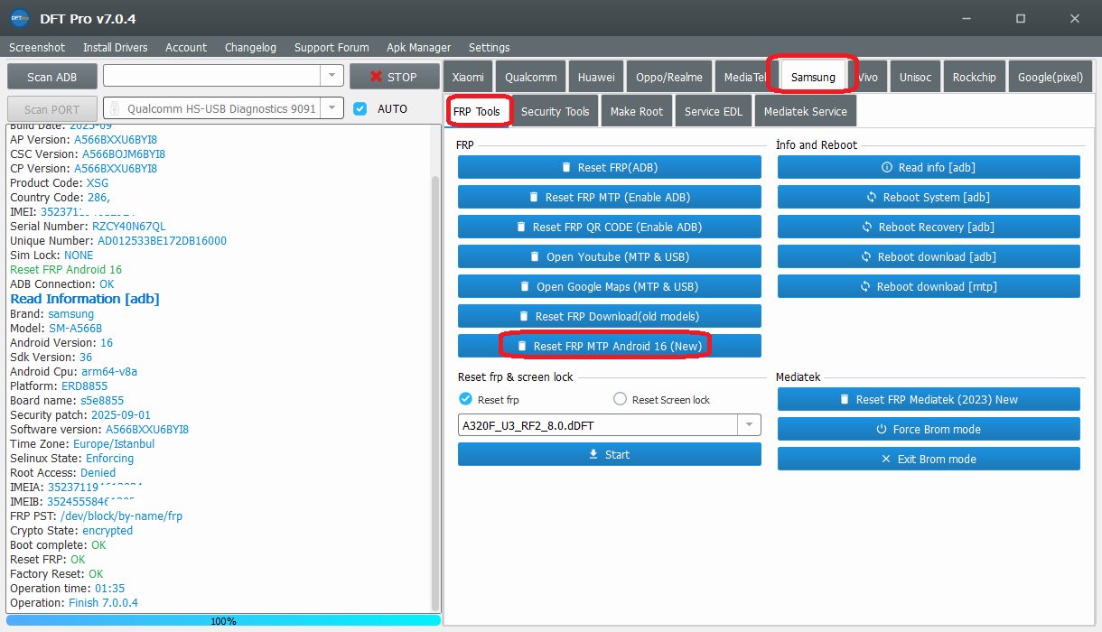Viewport: 1102px width, 632px height.
Task: Expand the A320F_U3_RF2_8.0.dDFT file dropdown
Action: (750, 424)
